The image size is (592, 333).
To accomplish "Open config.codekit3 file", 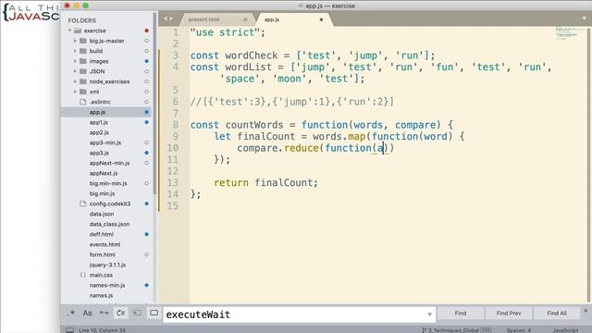I will 110,203.
